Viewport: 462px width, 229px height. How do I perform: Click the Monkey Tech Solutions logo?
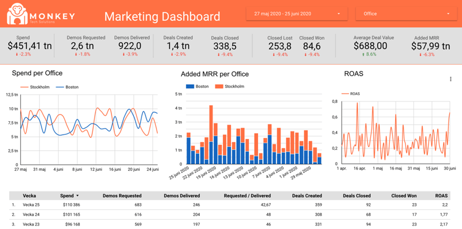pos(41,13)
